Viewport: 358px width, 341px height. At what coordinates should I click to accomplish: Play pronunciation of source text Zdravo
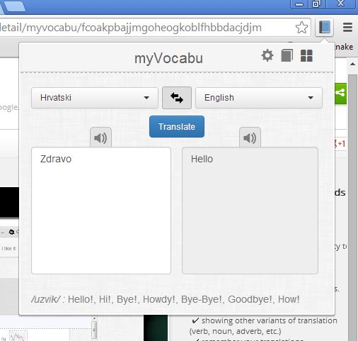point(100,138)
